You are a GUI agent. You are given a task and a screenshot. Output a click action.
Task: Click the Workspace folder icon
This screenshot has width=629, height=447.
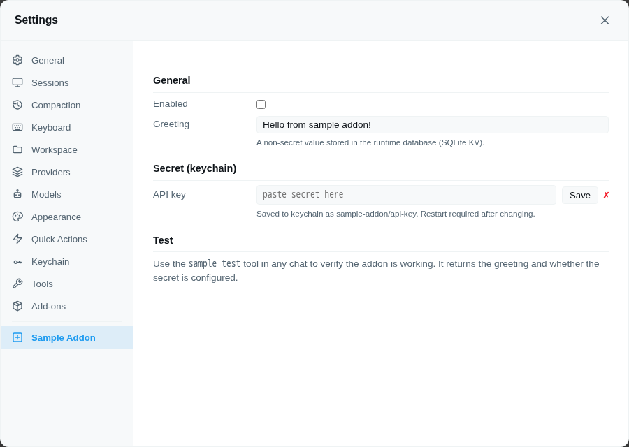click(x=17, y=149)
